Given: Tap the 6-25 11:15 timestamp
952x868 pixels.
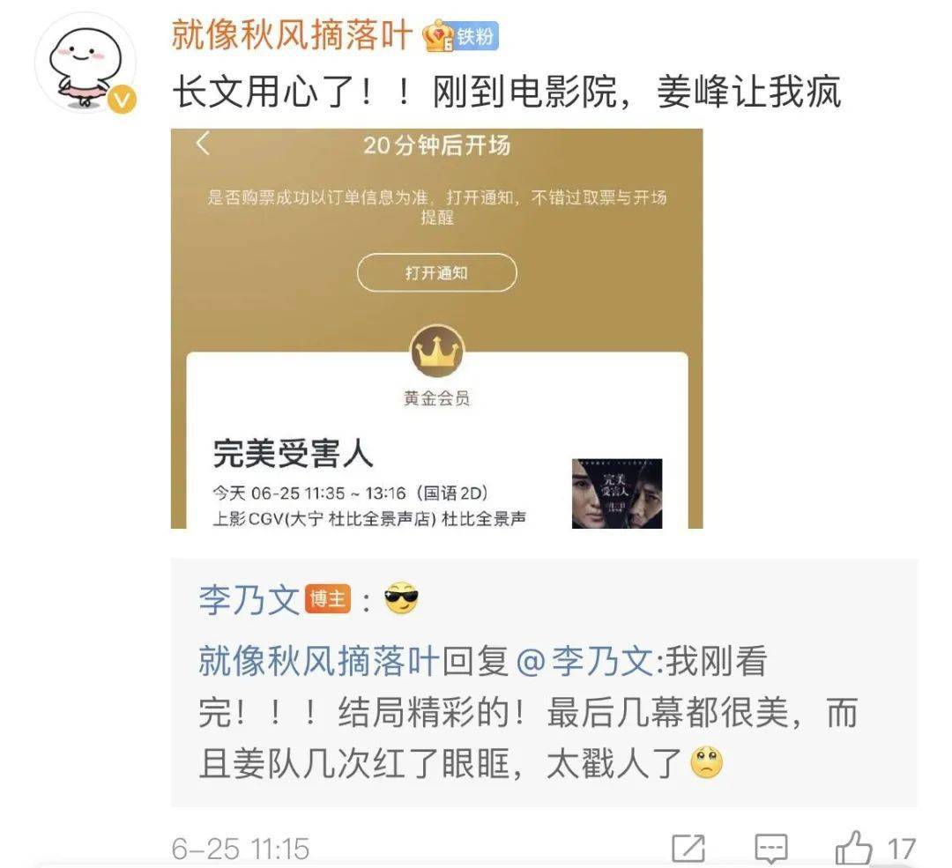Looking at the screenshot, I should [x=241, y=849].
